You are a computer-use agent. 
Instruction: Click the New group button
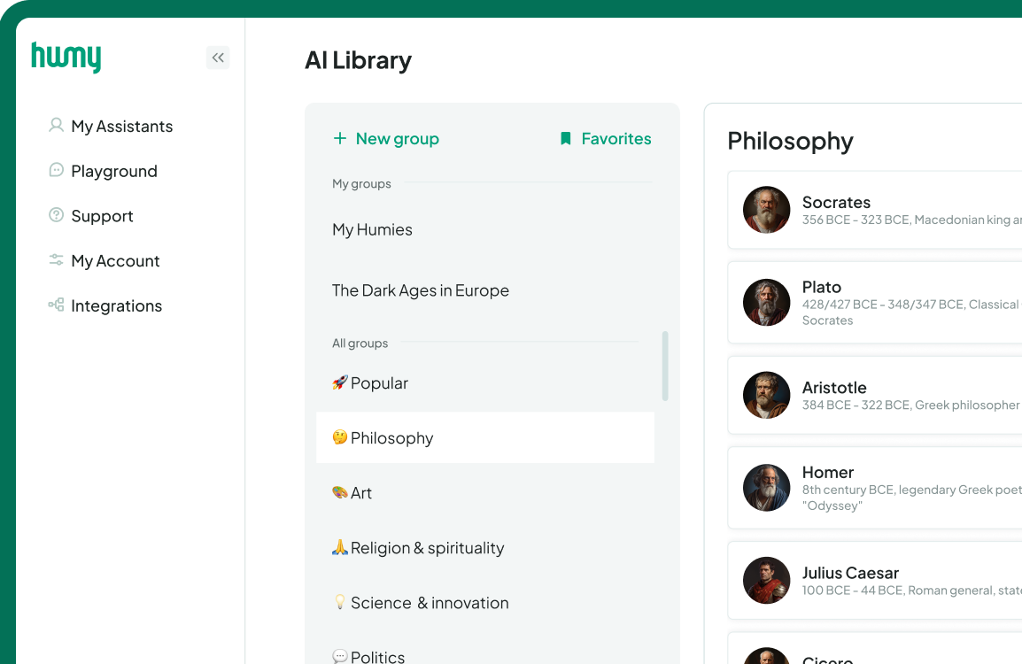[385, 138]
